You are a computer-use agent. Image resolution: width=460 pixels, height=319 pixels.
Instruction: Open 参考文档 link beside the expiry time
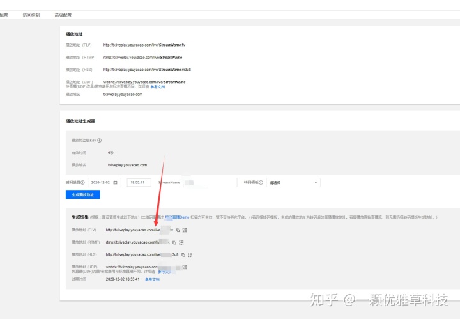[x=152, y=279]
